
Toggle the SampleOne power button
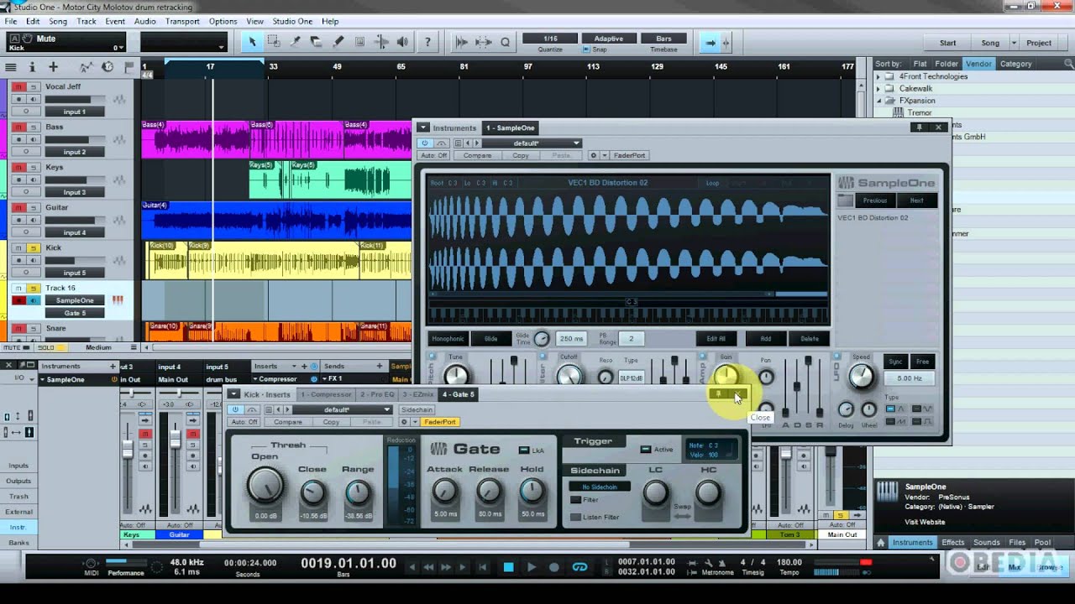pos(425,143)
